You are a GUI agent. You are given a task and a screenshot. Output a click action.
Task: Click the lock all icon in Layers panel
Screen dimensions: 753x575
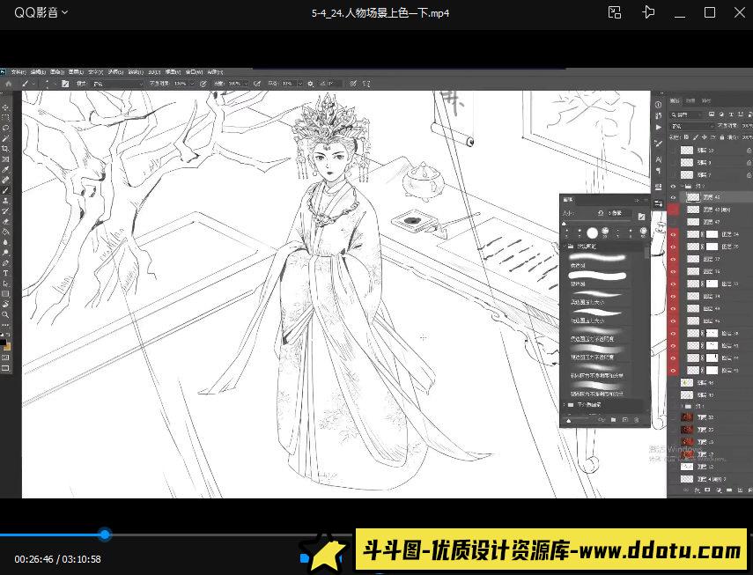click(x=722, y=137)
